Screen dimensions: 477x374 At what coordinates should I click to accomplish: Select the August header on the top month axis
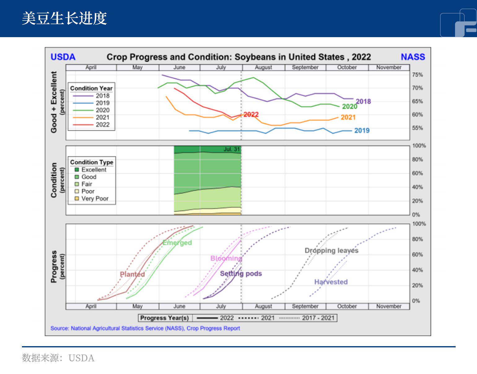[x=263, y=67]
